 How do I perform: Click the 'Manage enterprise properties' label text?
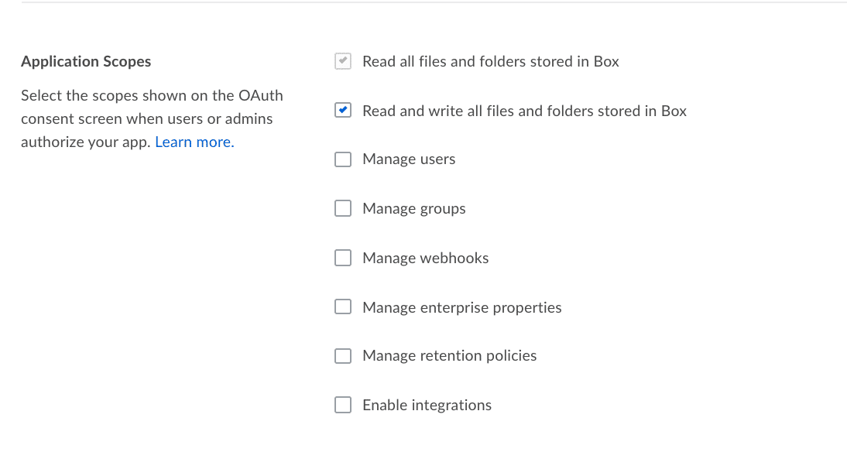click(462, 307)
